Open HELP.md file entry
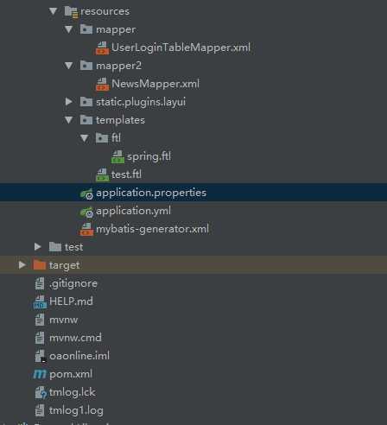This screenshot has height=425, width=387. (71, 301)
